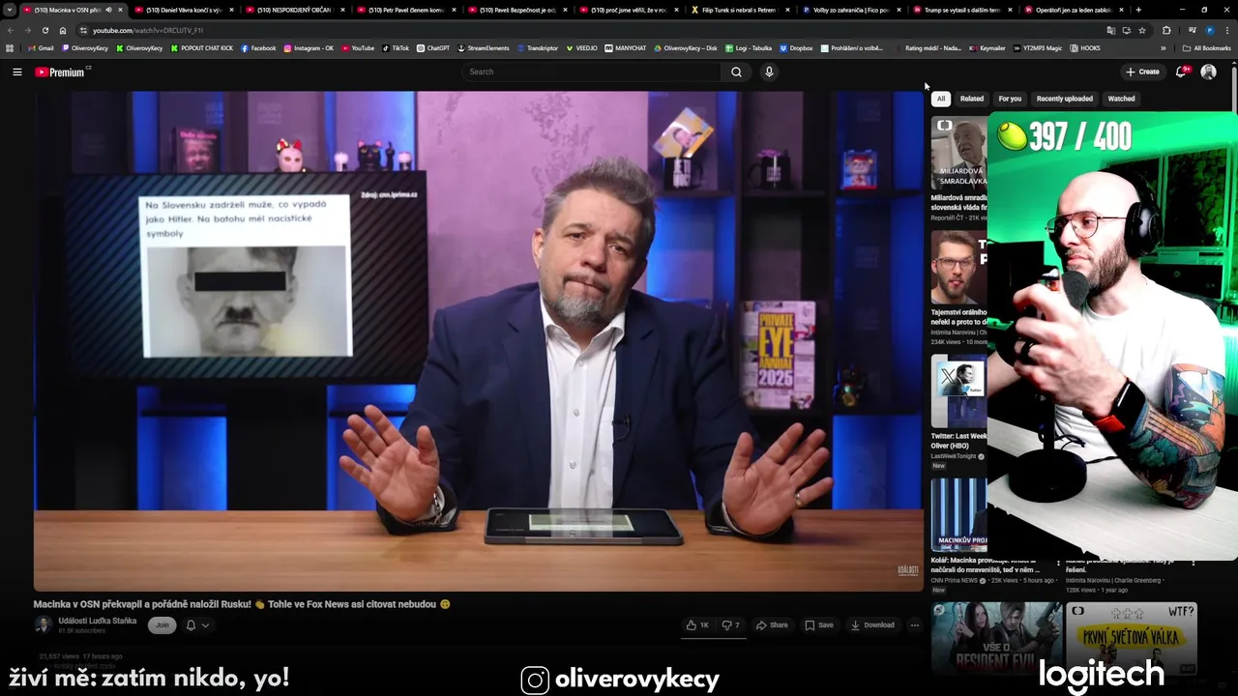Viewport: 1238px width, 696px height.
Task: Open site information icon in address bar
Action: pos(83,30)
